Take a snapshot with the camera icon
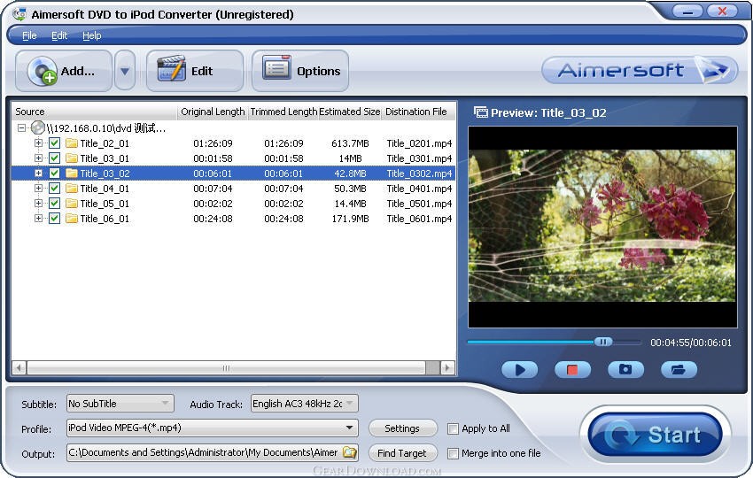Image resolution: width=753 pixels, height=478 pixels. click(625, 369)
